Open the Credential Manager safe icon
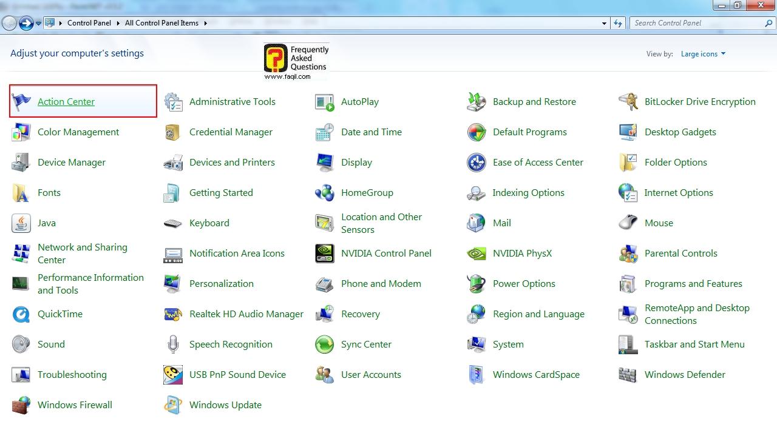This screenshot has height=427, width=777. [x=173, y=132]
